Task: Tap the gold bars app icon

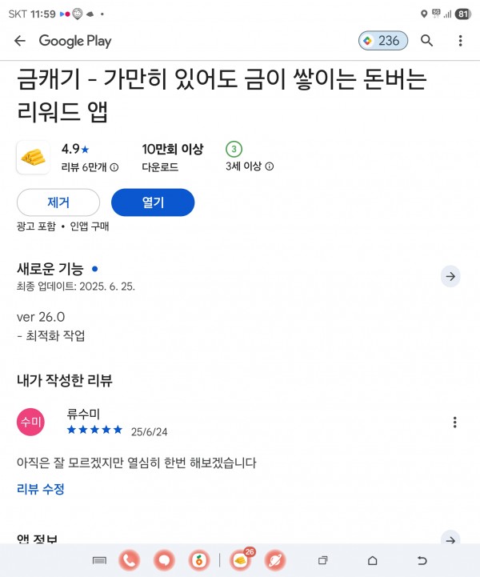Action: coord(33,158)
